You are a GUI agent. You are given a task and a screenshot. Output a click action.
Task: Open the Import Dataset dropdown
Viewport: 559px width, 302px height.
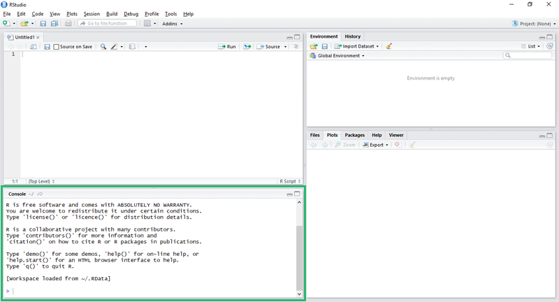pos(356,46)
